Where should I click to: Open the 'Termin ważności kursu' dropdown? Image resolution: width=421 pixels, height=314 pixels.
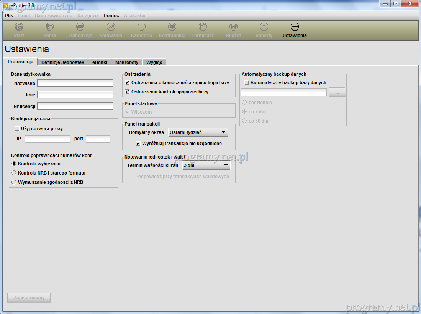[206, 165]
